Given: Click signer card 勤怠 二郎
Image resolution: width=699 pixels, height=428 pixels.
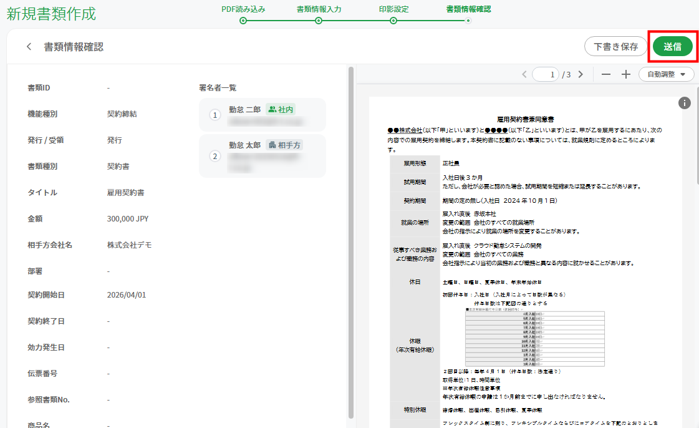Looking at the screenshot, I should pyautogui.click(x=262, y=115).
